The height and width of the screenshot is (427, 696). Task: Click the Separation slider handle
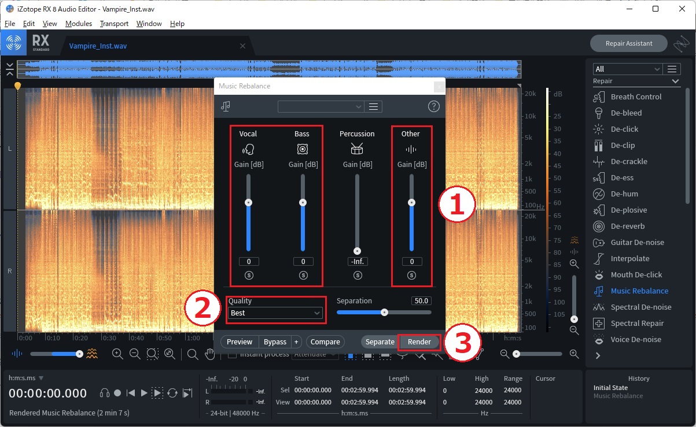tap(384, 312)
